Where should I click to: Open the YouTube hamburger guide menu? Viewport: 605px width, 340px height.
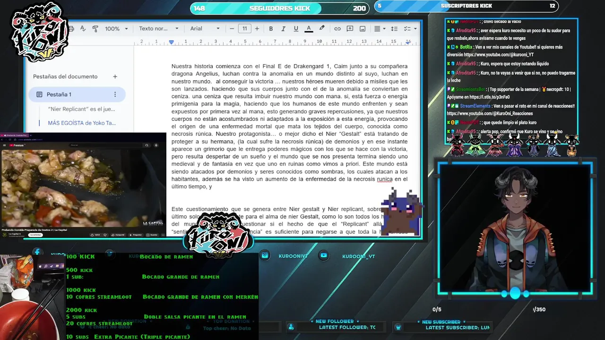click(x=4, y=145)
